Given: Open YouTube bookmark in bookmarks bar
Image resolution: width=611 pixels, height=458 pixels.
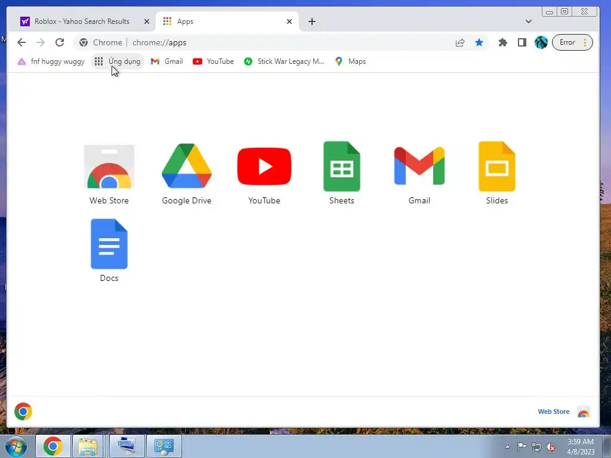Looking at the screenshot, I should click(213, 61).
